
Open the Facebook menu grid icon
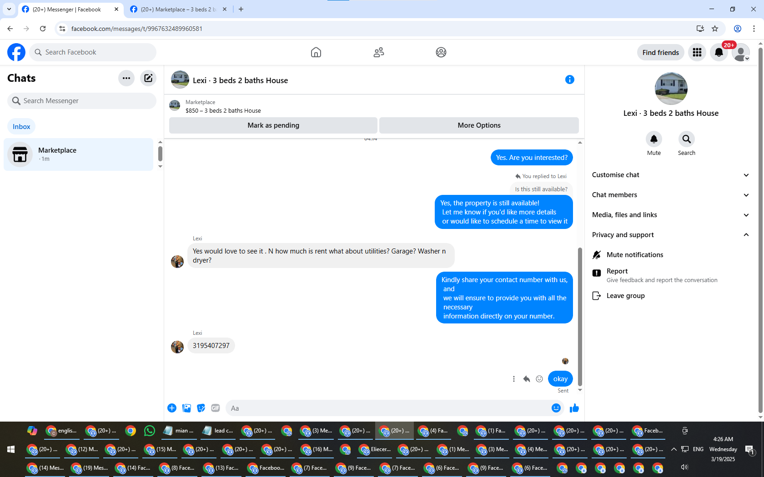[697, 52]
